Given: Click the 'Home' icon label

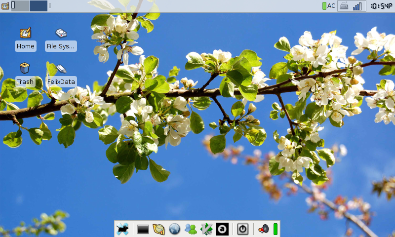Looking at the screenshot, I should (26, 46).
